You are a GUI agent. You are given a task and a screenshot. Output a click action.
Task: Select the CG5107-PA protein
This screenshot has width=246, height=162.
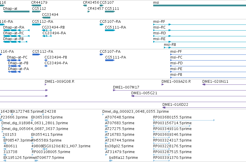tap(101, 54)
